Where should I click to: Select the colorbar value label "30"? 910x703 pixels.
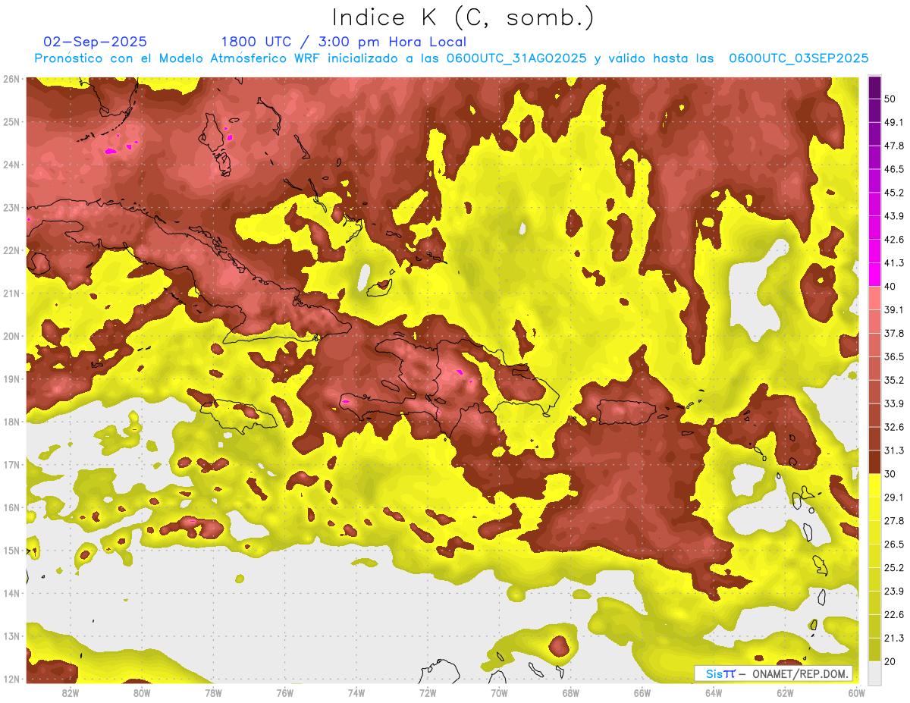click(x=890, y=474)
